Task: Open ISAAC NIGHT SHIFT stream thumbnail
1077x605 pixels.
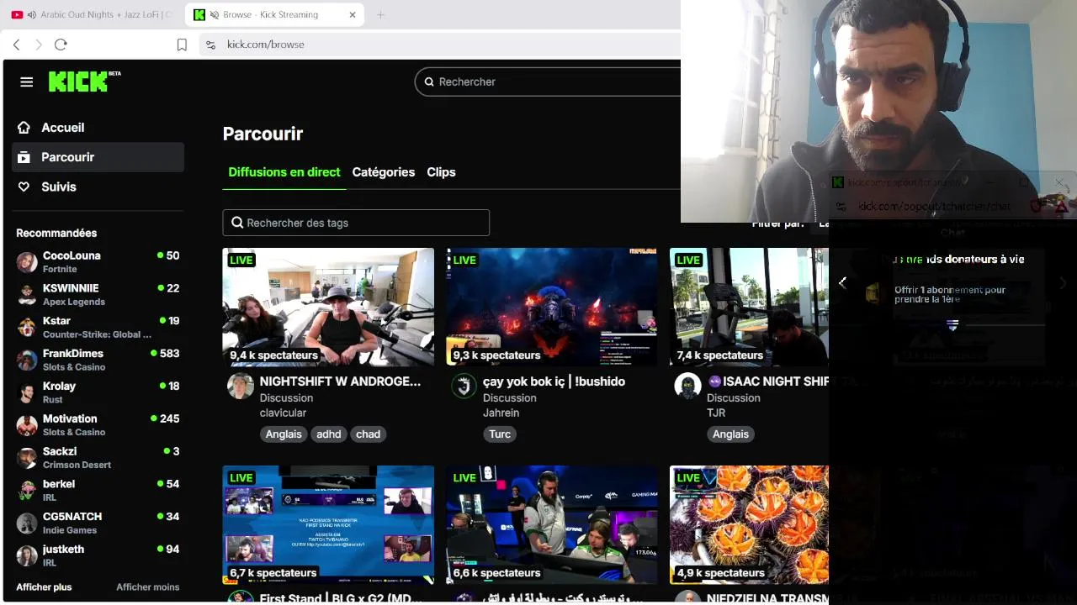Action: point(749,307)
